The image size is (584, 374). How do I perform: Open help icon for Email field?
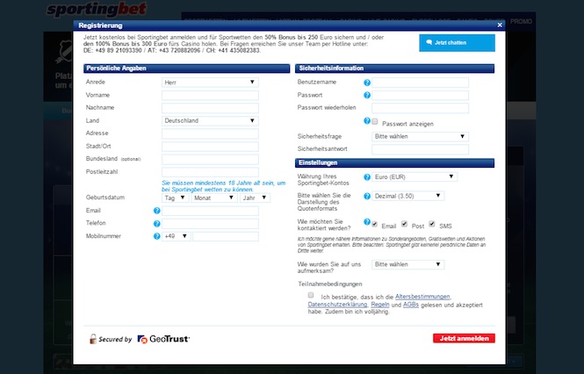(156, 211)
